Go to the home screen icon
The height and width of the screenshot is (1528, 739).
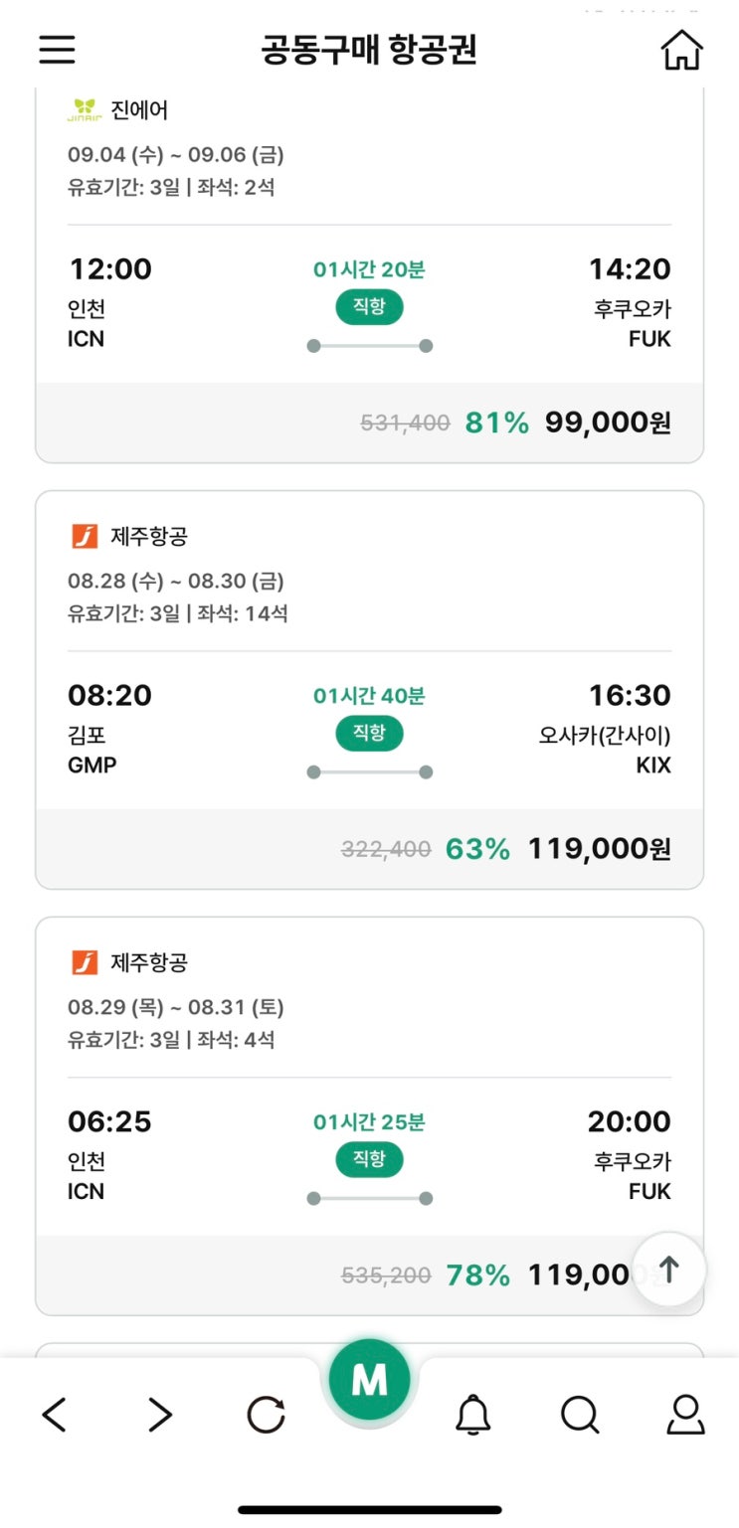[681, 51]
